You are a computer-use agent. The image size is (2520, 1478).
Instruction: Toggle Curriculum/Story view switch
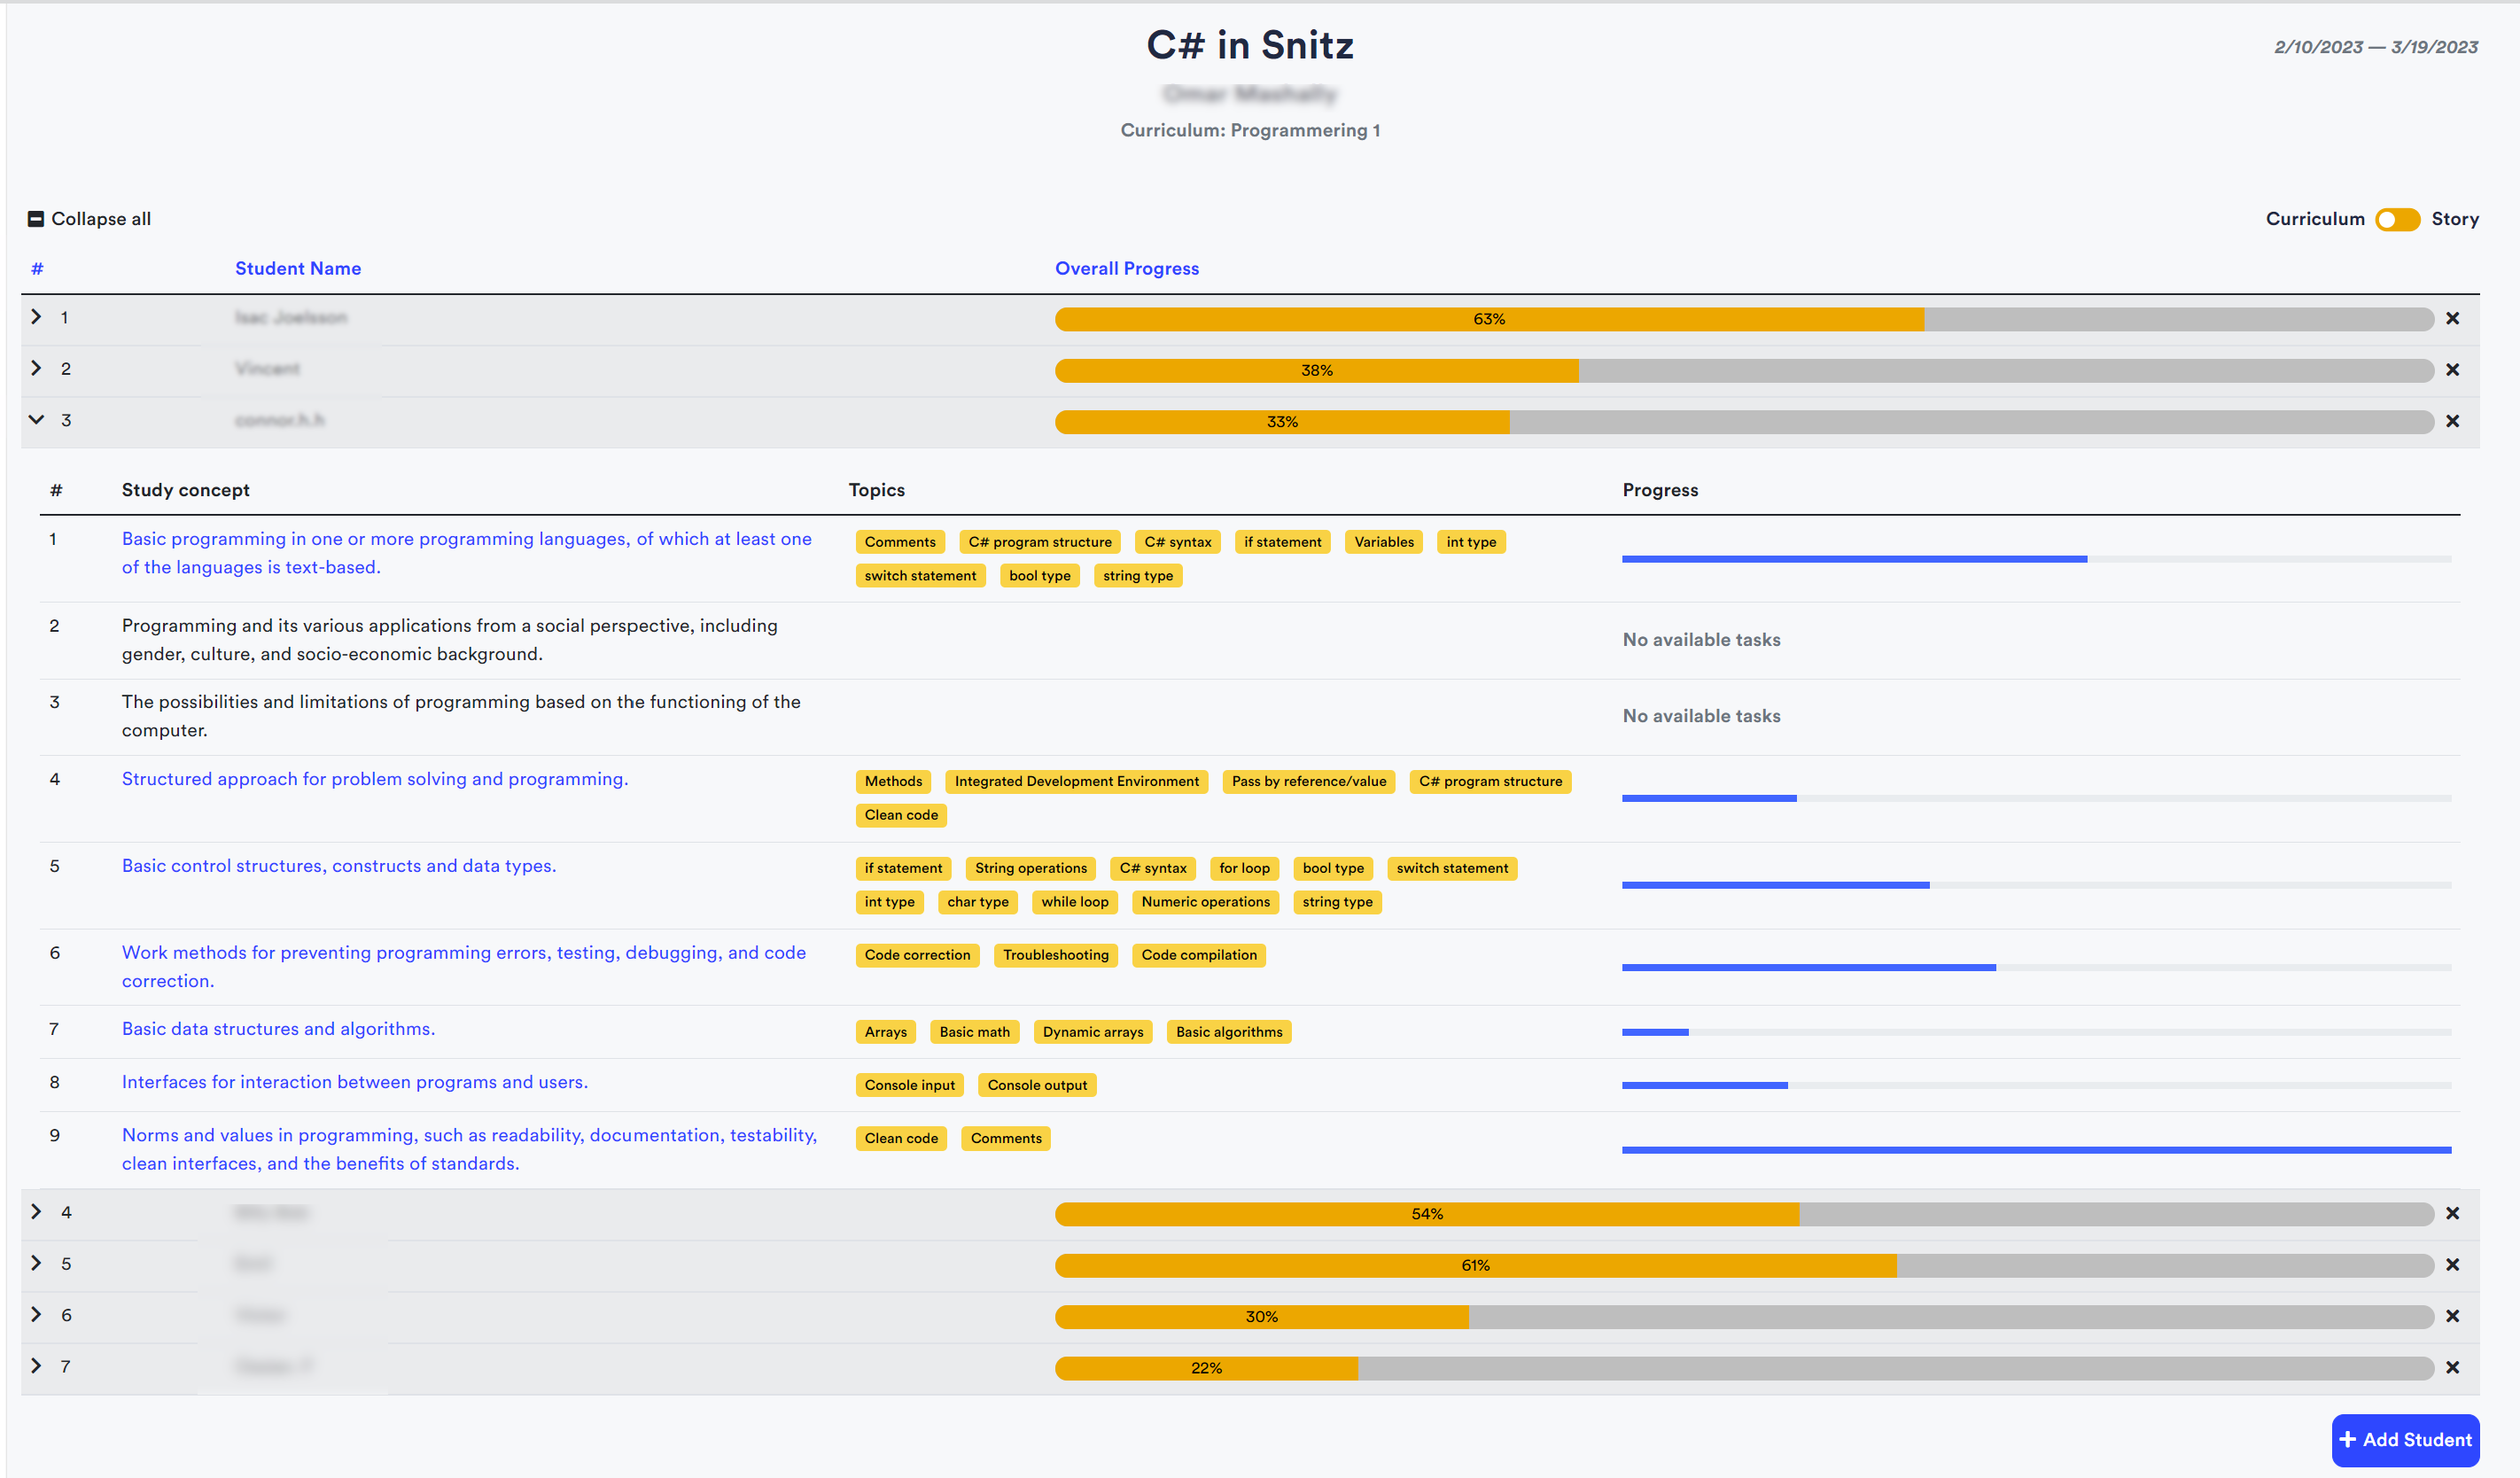point(2397,219)
